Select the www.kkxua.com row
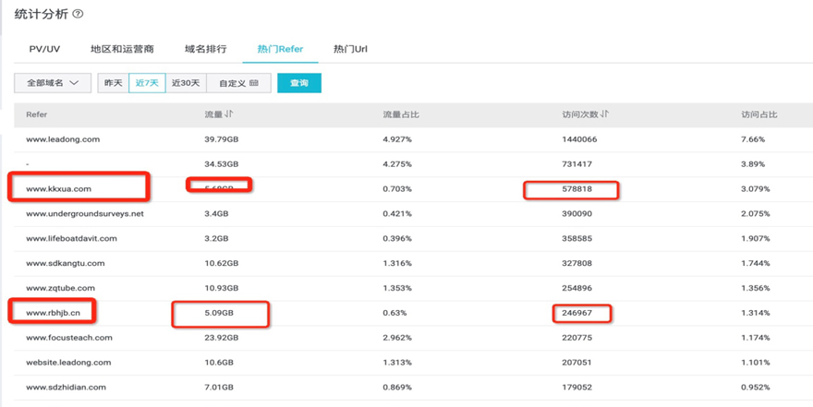This screenshot has height=407, width=813. (59, 189)
